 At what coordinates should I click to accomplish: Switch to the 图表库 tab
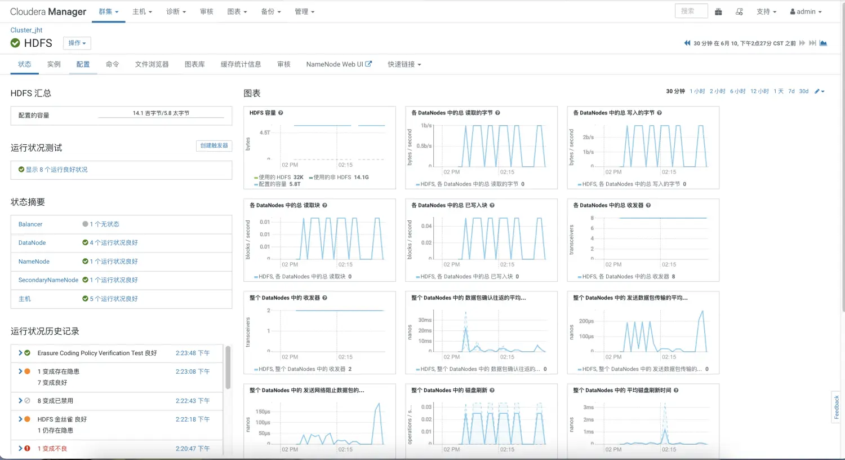195,64
